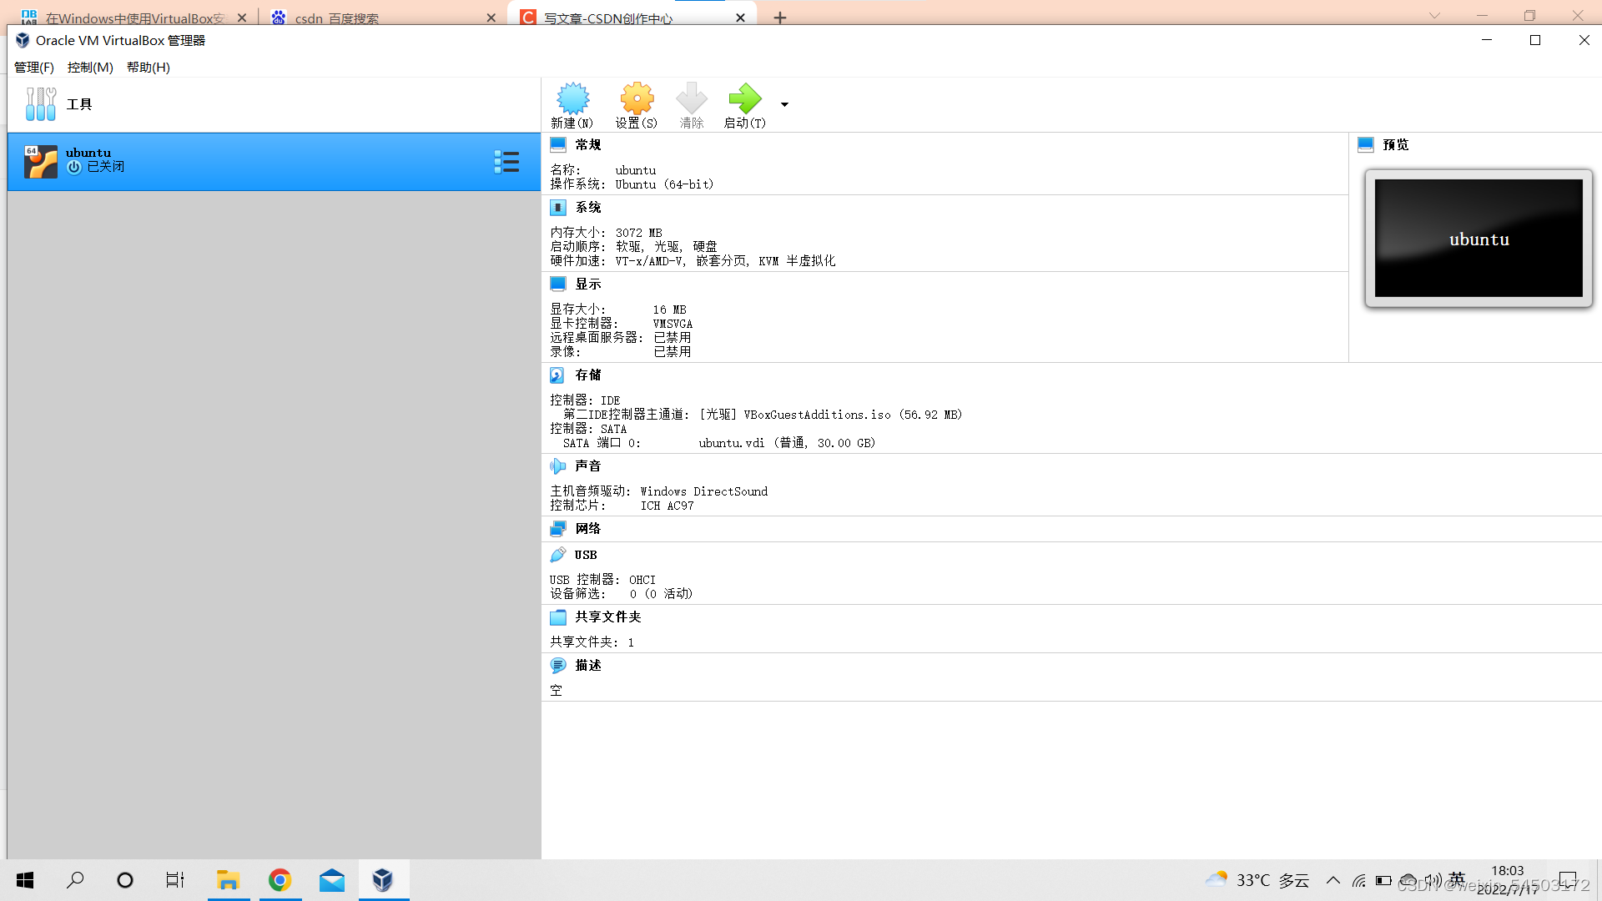Open the 控制(M) menu
The image size is (1602, 901).
[x=89, y=67]
